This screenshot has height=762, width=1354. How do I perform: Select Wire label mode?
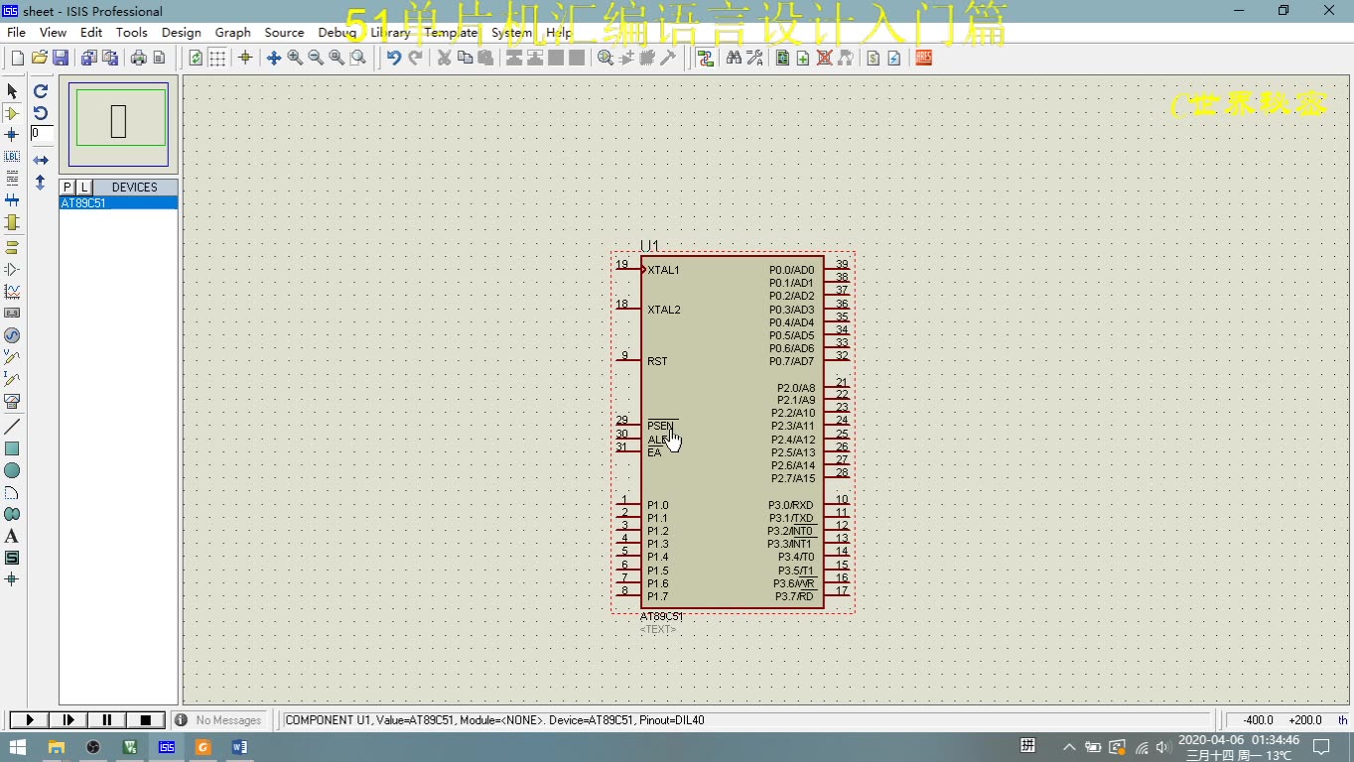12,157
